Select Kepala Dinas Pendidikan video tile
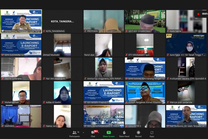 point(21,21)
